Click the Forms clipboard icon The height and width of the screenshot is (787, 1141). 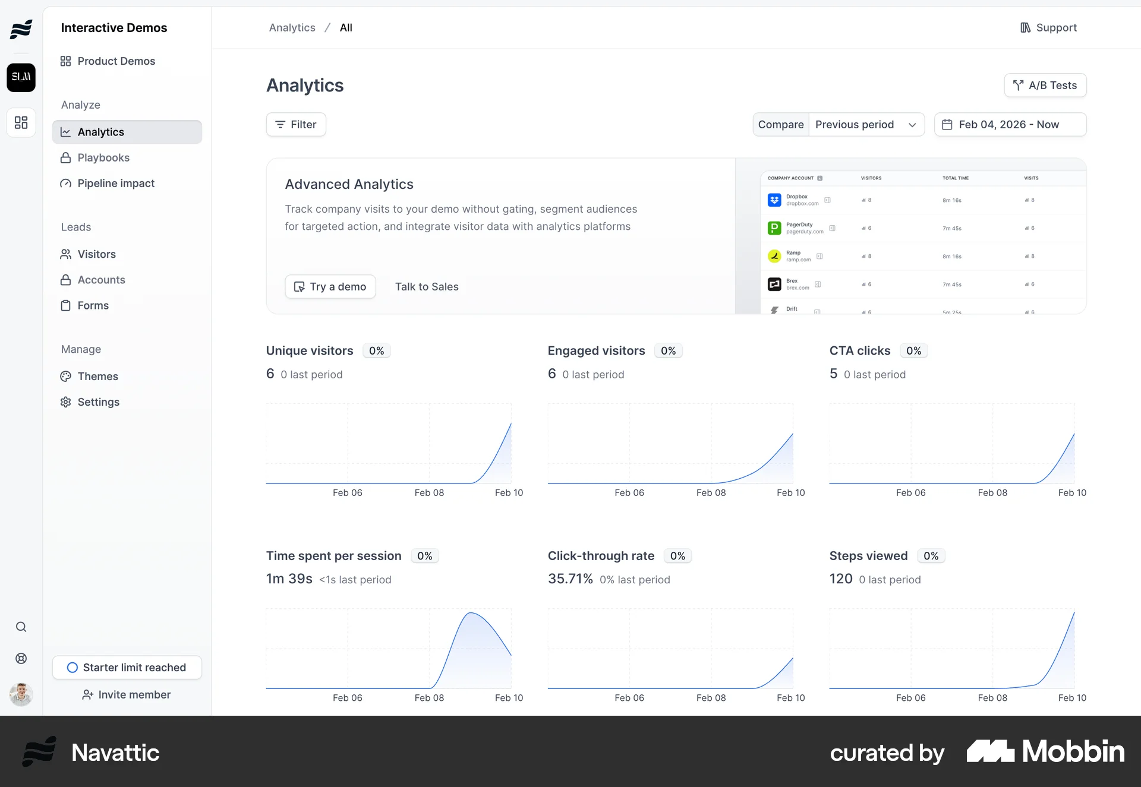(65, 305)
